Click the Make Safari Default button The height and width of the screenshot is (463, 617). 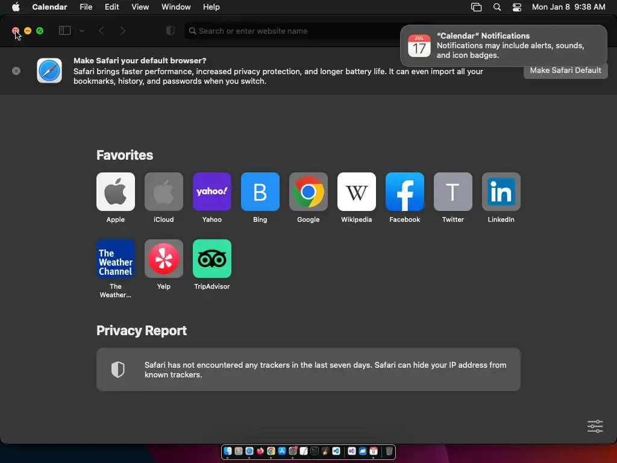pos(565,71)
